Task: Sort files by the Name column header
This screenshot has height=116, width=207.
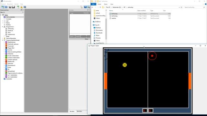Action: coord(111,11)
